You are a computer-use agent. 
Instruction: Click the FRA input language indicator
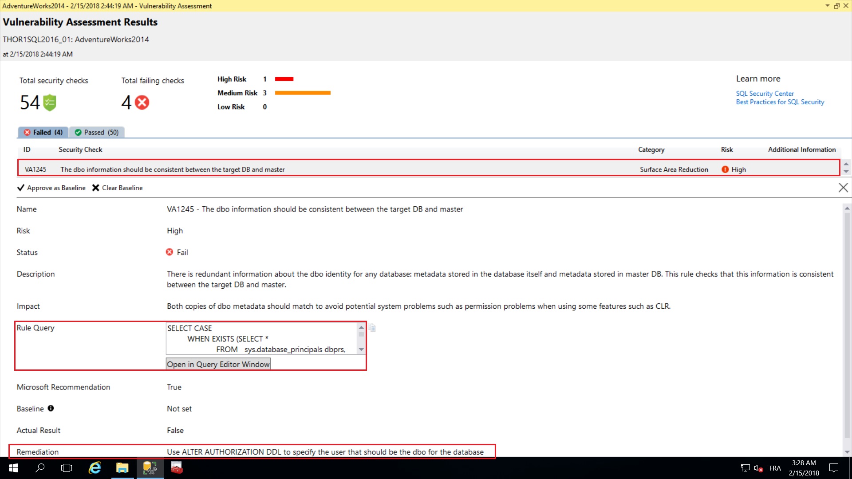[775, 468]
